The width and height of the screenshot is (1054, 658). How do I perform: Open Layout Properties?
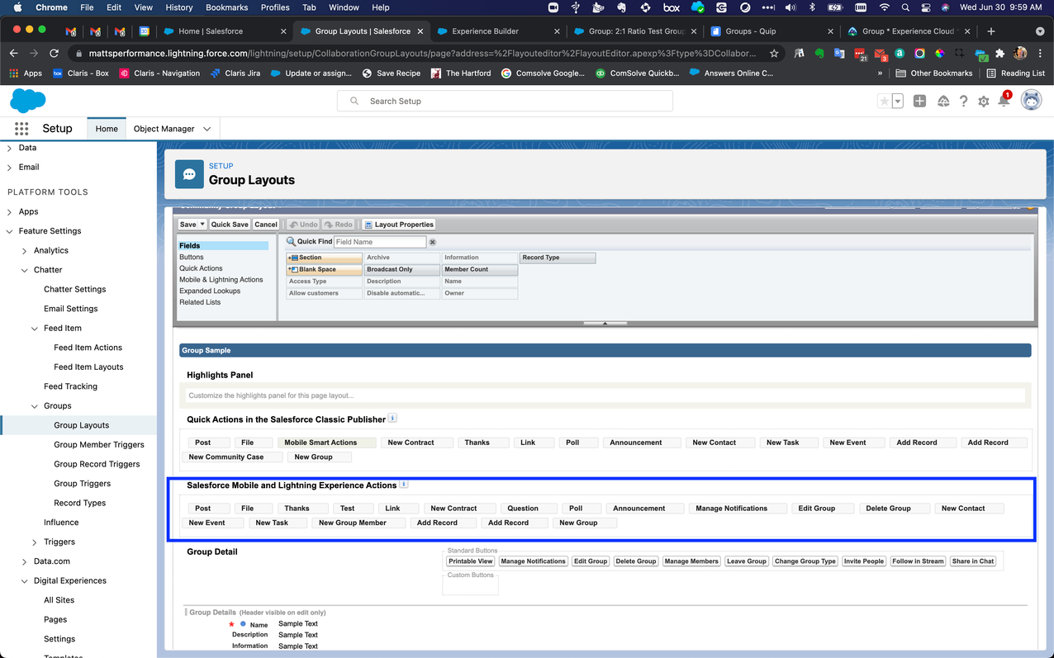point(399,225)
